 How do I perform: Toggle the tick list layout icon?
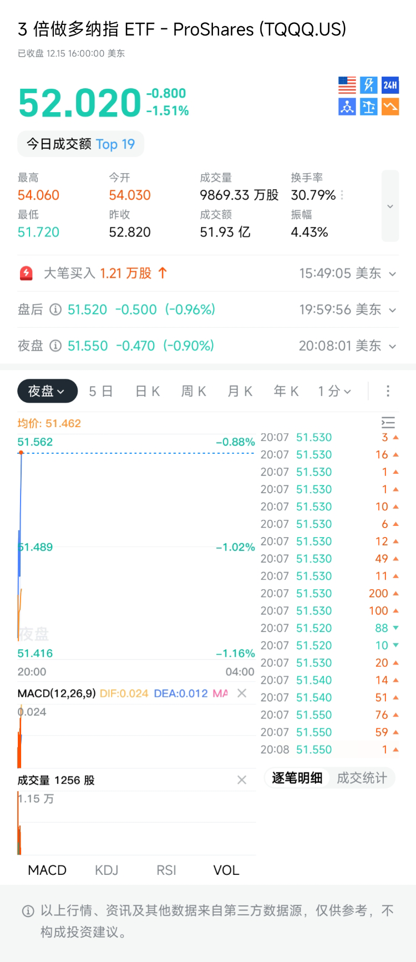[388, 423]
